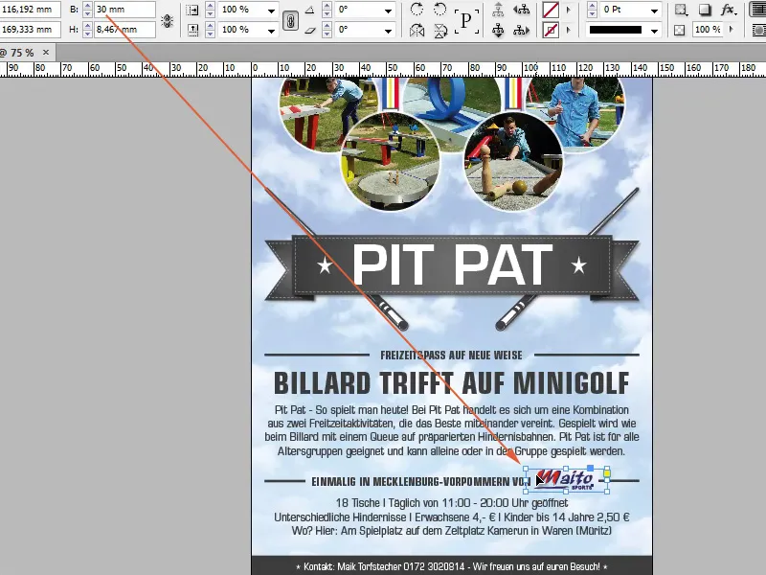Open the fx effects menu
This screenshot has height=575, width=766.
(729, 10)
